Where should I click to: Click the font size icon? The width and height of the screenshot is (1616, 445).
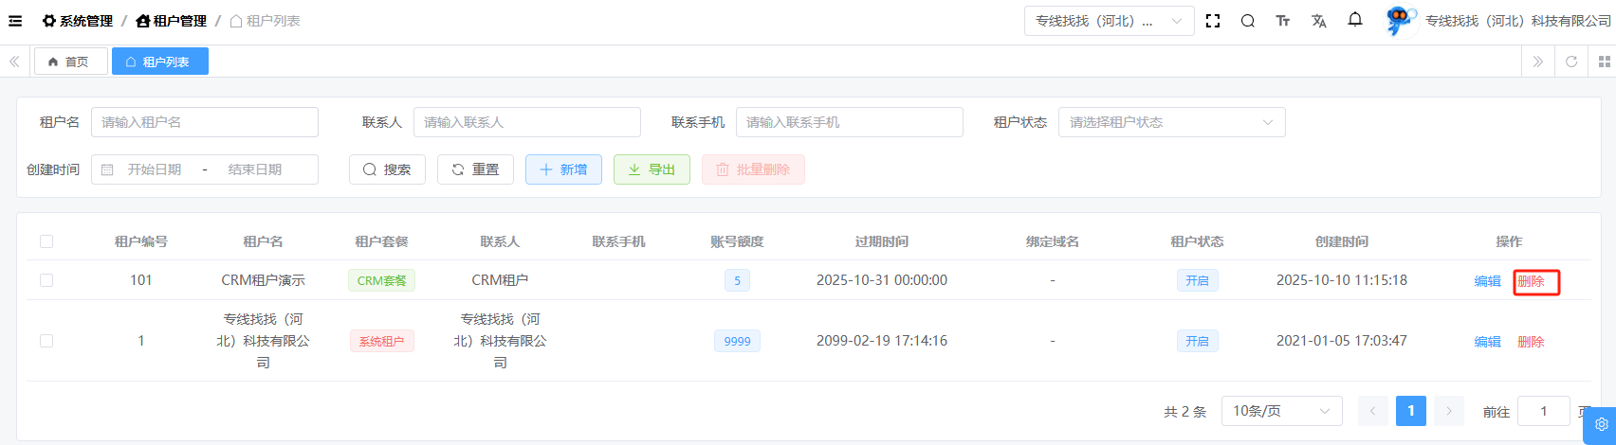[1283, 21]
